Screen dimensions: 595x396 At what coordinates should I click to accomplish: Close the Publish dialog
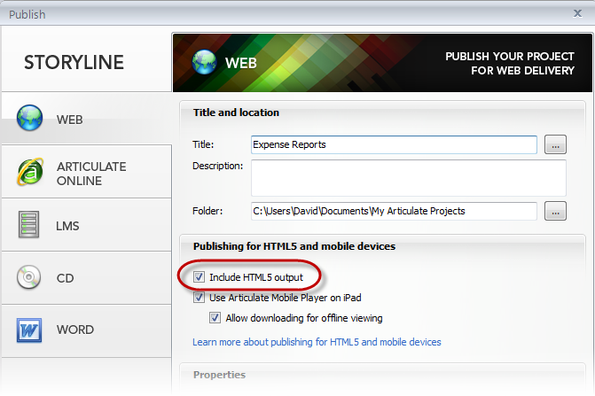coord(577,13)
